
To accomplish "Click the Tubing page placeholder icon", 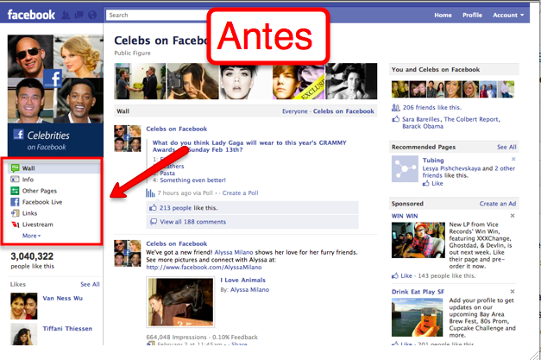I will pyautogui.click(x=405, y=169).
